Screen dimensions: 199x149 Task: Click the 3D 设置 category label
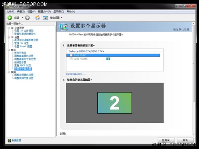15,37
